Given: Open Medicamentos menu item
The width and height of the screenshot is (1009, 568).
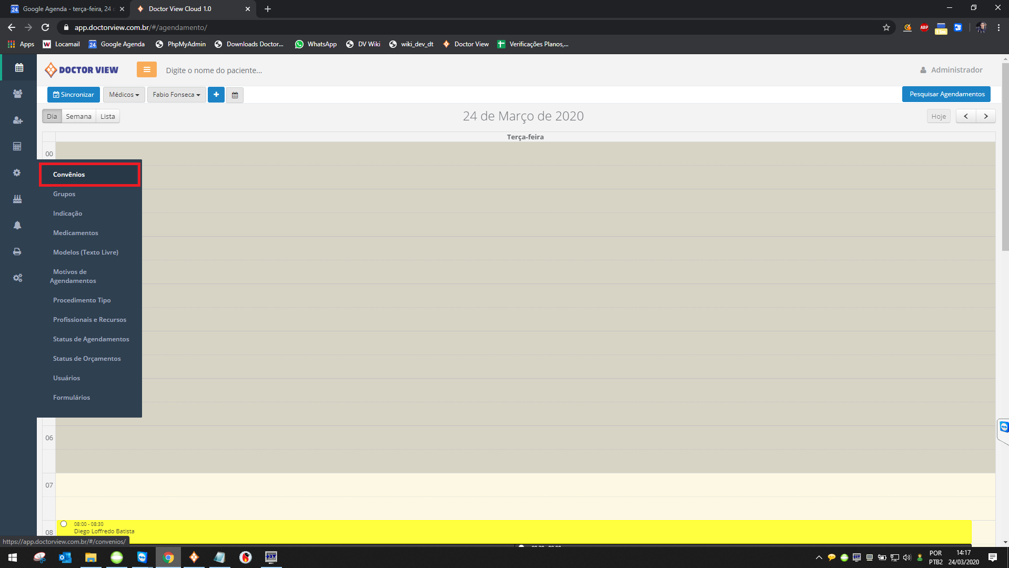Looking at the screenshot, I should point(75,233).
